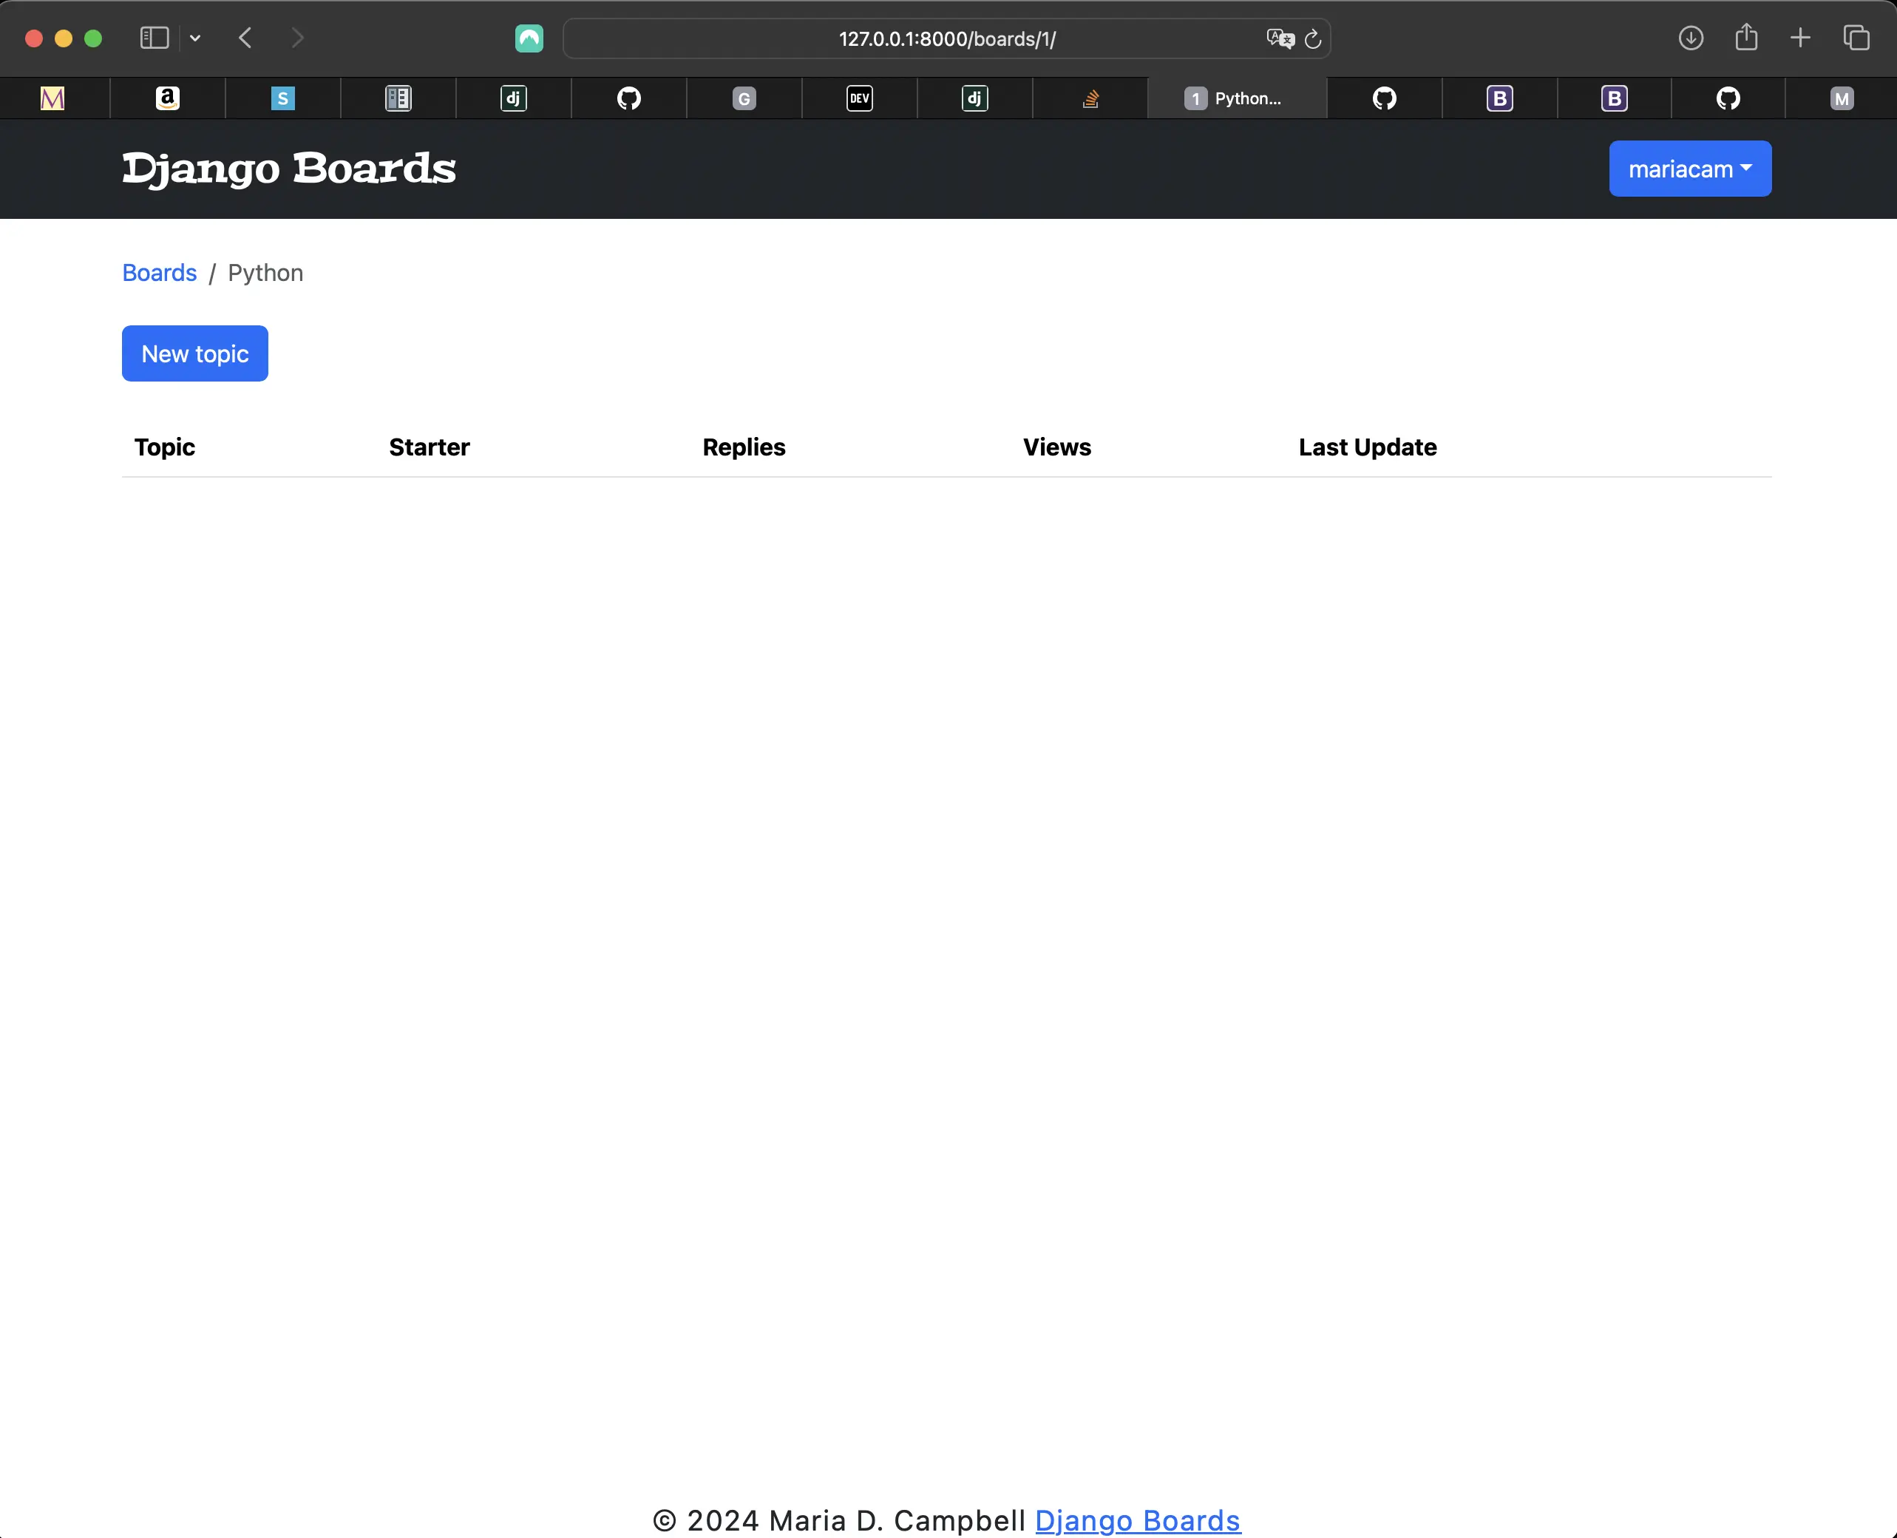Switch to the second Django dj tab
The image size is (1897, 1538).
coord(974,98)
